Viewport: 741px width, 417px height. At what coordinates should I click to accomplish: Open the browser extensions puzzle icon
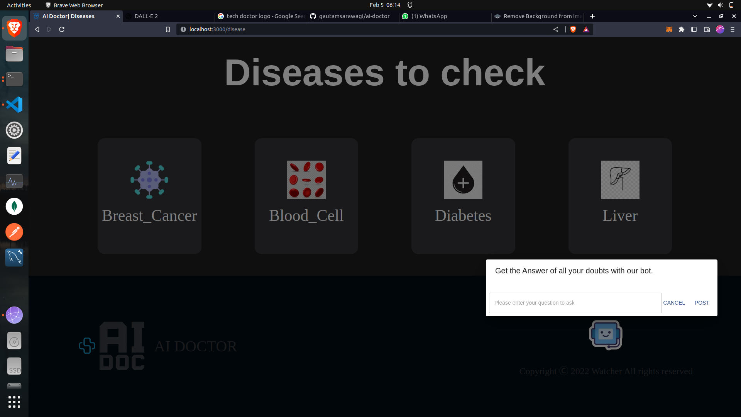(682, 29)
